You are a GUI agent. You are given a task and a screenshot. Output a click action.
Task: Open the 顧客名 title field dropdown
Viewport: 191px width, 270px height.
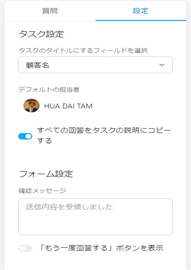[95, 65]
